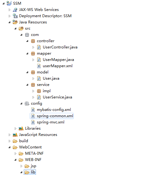156x175 pixels.
Task: Click the config folder icon
Action: 27,103
